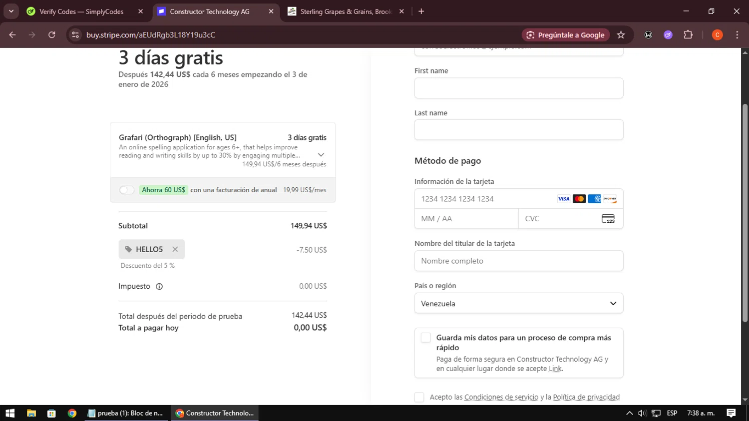Close the Sterling Grapes & Grains tab
This screenshot has height=421, width=749.
pyautogui.click(x=401, y=11)
